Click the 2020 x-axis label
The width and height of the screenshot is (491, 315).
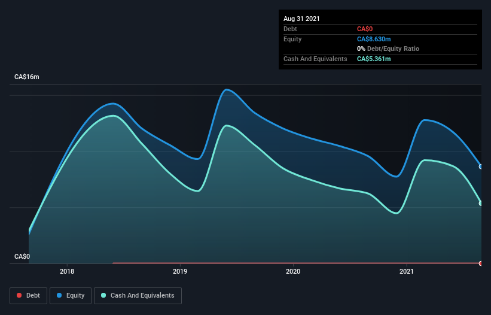293,271
